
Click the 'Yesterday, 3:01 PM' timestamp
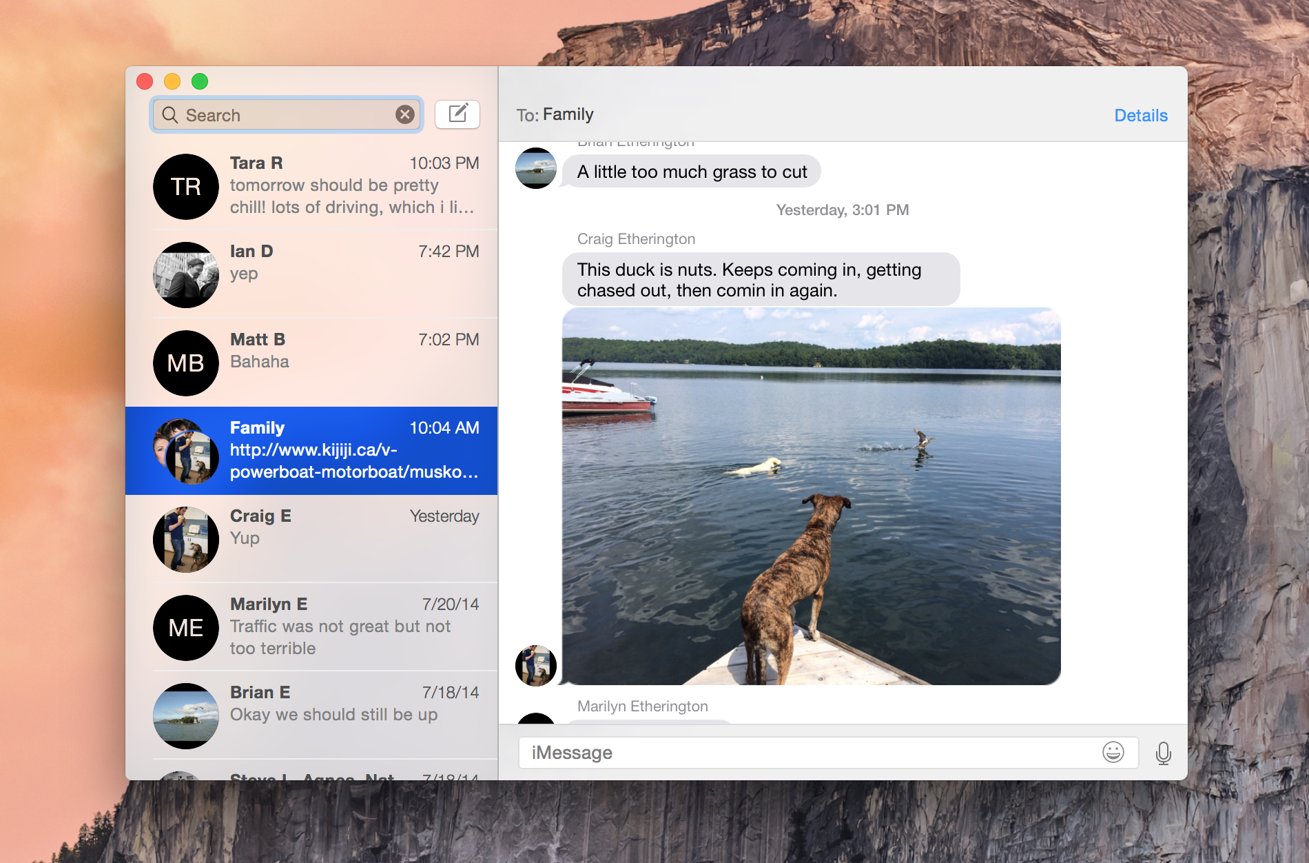843,210
